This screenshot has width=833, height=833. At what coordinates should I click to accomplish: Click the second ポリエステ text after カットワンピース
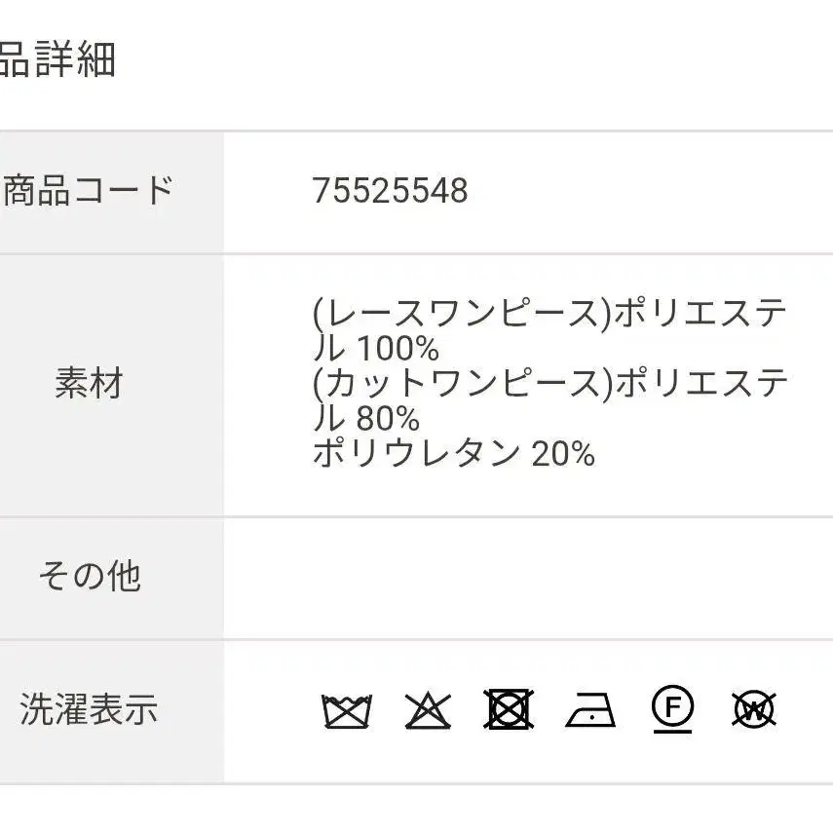point(700,383)
